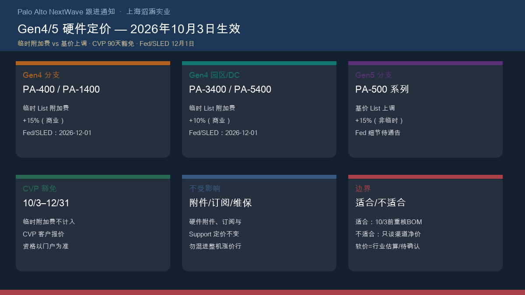The image size is (525, 295).
Task: Click 'Fed/SLED：2026-12-01' in the PA-400 card
Action: pos(57,133)
